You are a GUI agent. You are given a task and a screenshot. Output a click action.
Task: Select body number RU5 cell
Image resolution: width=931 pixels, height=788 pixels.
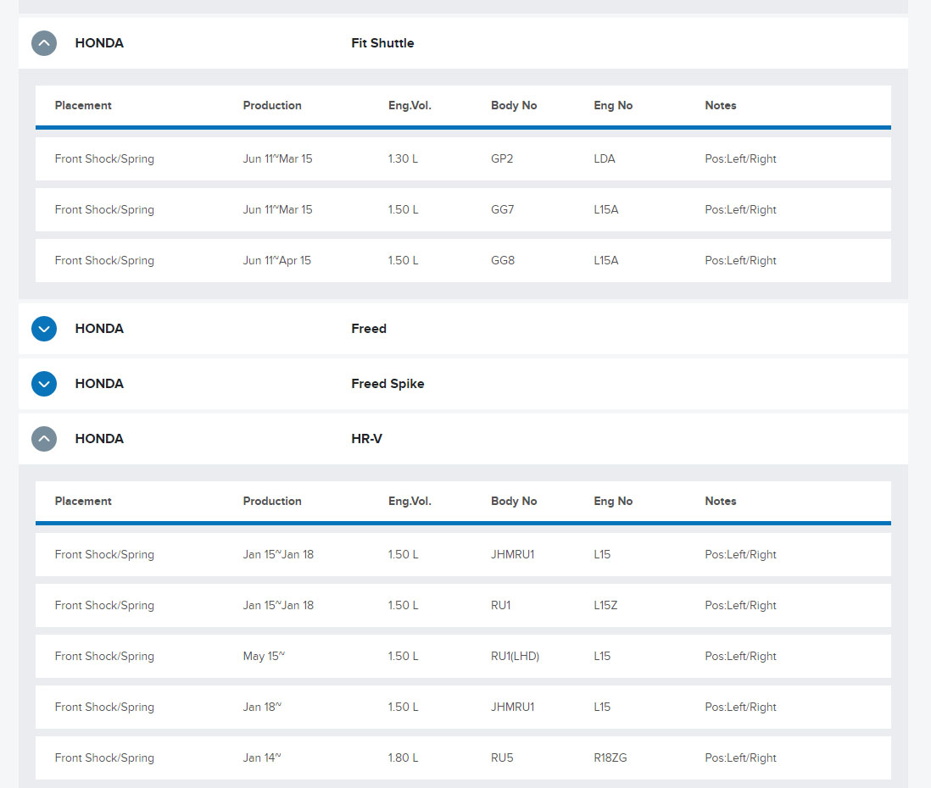pyautogui.click(x=502, y=758)
